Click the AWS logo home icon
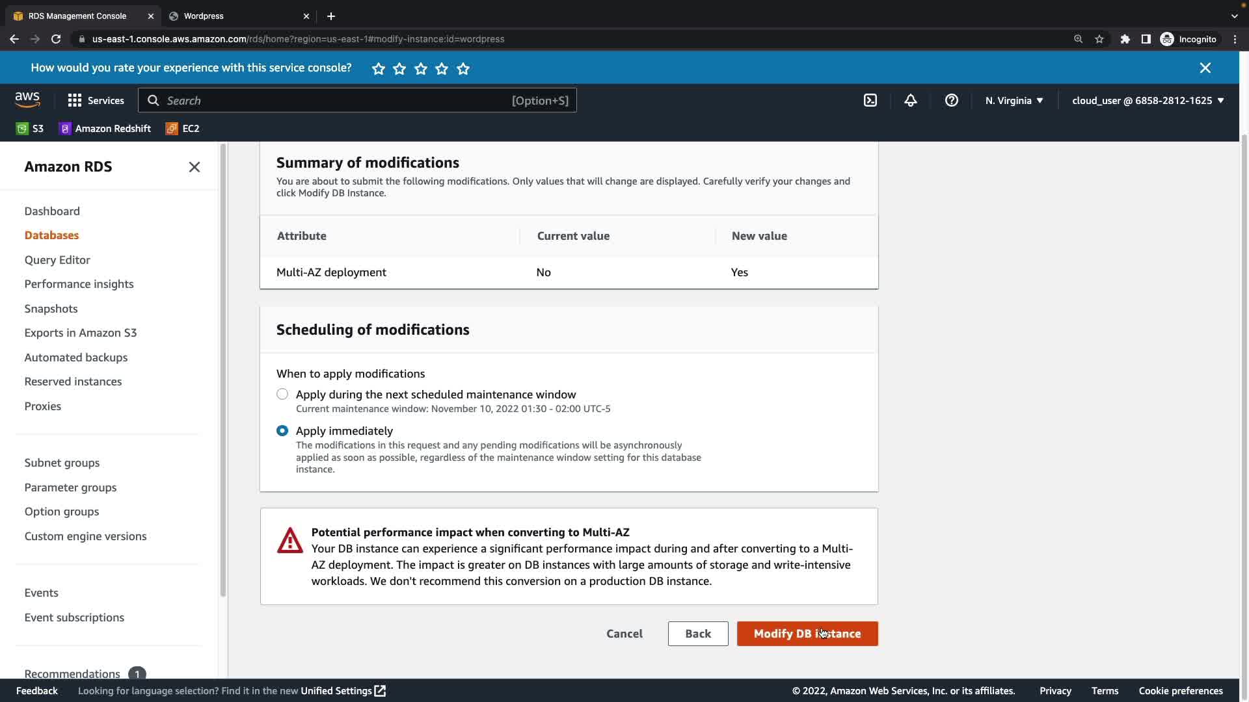1249x702 pixels. 27,100
